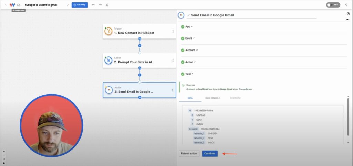
Task: Click the AI action step icon
Action: tap(109, 60)
